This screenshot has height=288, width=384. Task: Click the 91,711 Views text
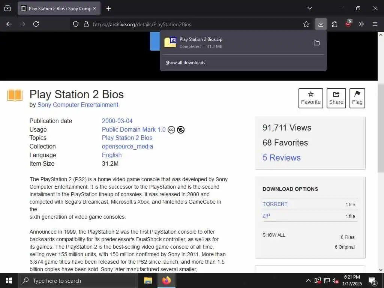[287, 128]
